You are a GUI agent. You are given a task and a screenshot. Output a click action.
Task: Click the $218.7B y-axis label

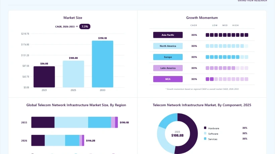25,33
